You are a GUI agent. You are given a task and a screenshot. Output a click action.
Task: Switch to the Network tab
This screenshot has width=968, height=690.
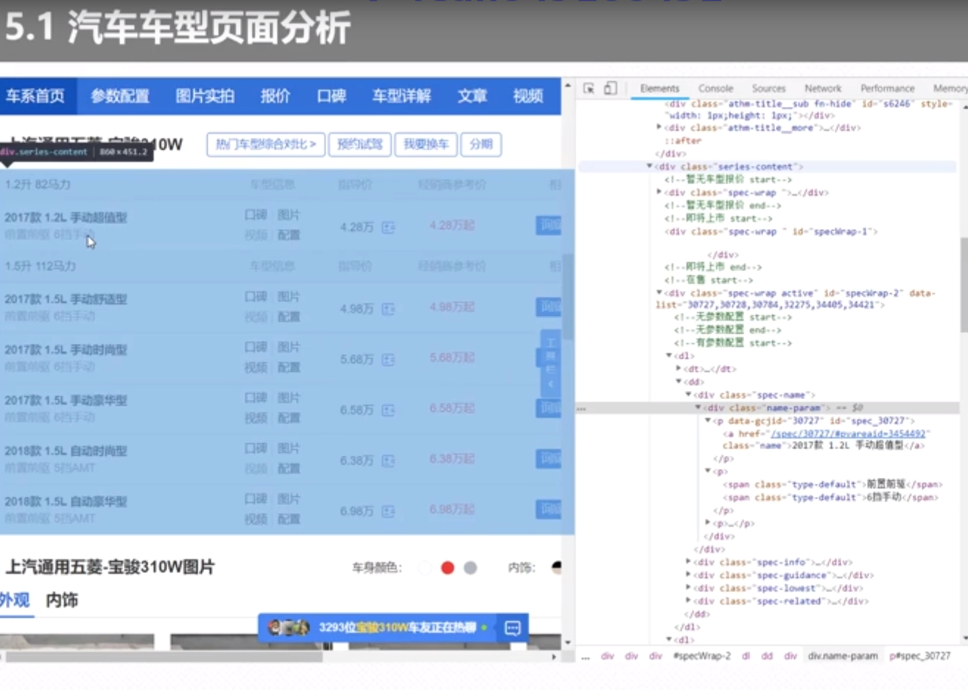point(823,88)
